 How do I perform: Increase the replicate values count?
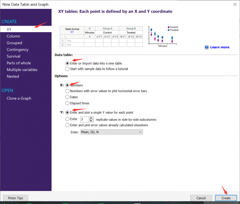[91, 118]
